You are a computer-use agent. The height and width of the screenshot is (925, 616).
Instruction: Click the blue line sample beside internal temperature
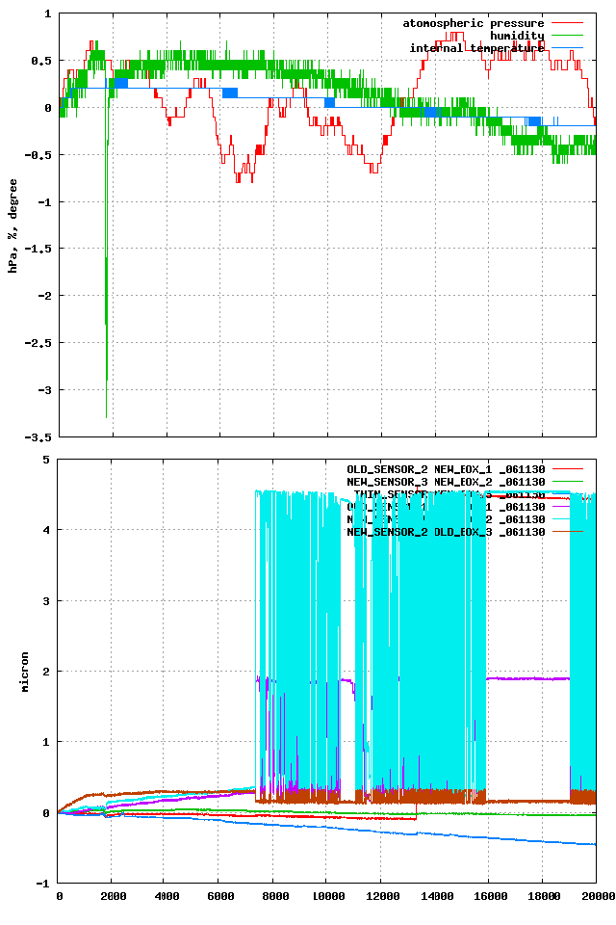coord(568,48)
